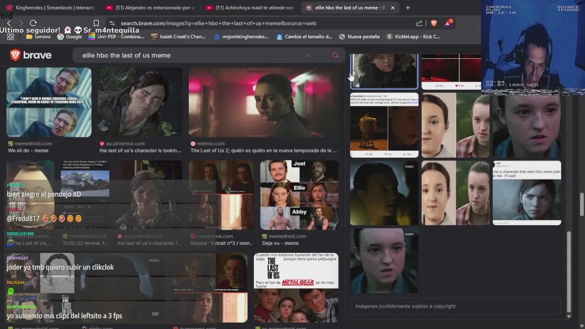The image size is (585, 329).
Task: Open the au.pinterest.com Ellie image thumbnail
Action: [140, 102]
